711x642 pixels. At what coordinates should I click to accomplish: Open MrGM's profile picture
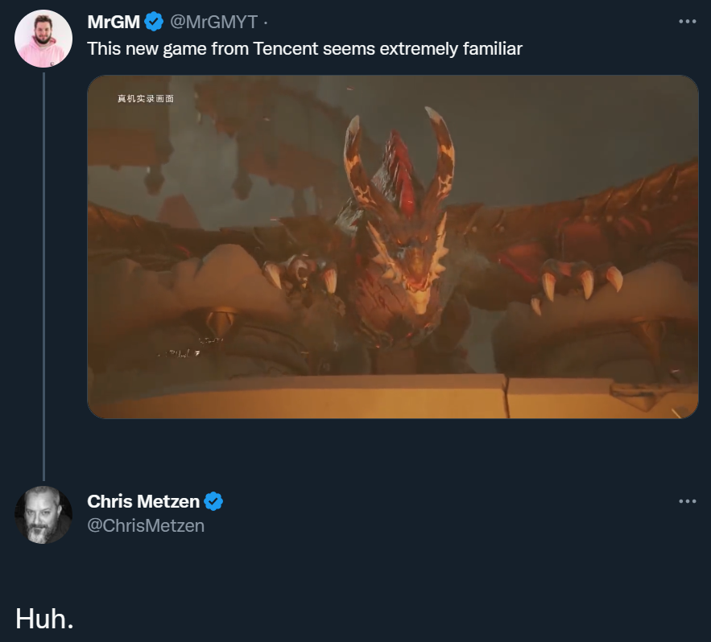click(43, 39)
